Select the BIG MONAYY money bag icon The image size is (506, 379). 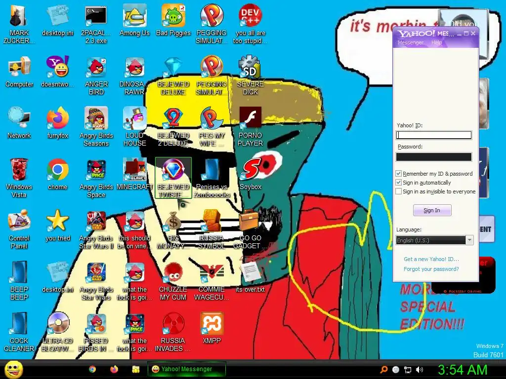(x=173, y=229)
